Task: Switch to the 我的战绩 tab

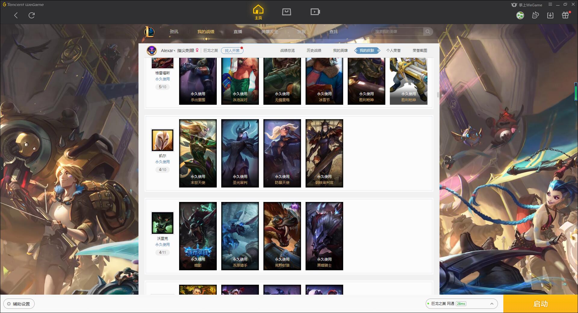Action: click(x=206, y=32)
